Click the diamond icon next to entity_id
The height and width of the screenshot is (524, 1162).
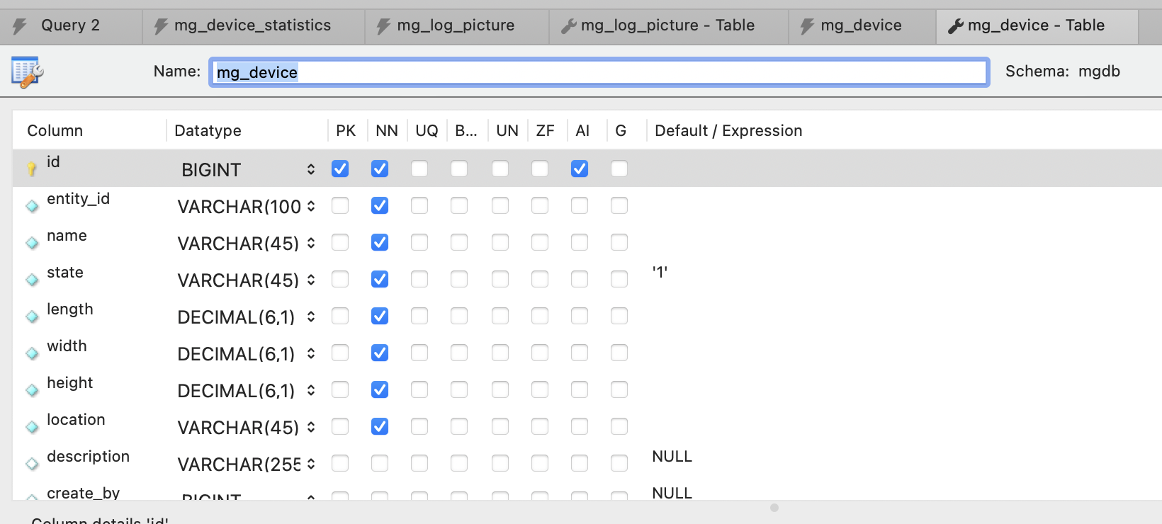tap(32, 206)
